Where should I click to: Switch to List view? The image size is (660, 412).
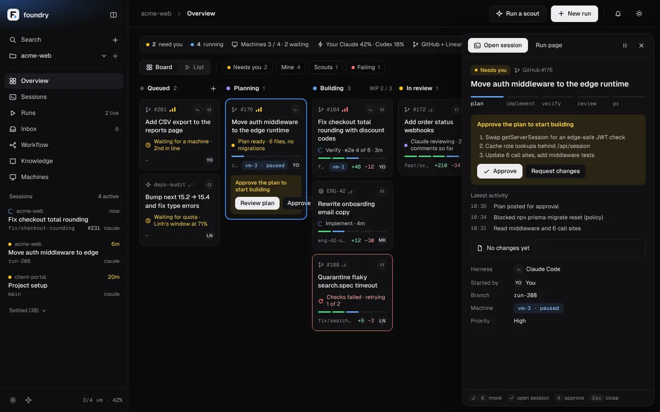click(x=194, y=67)
